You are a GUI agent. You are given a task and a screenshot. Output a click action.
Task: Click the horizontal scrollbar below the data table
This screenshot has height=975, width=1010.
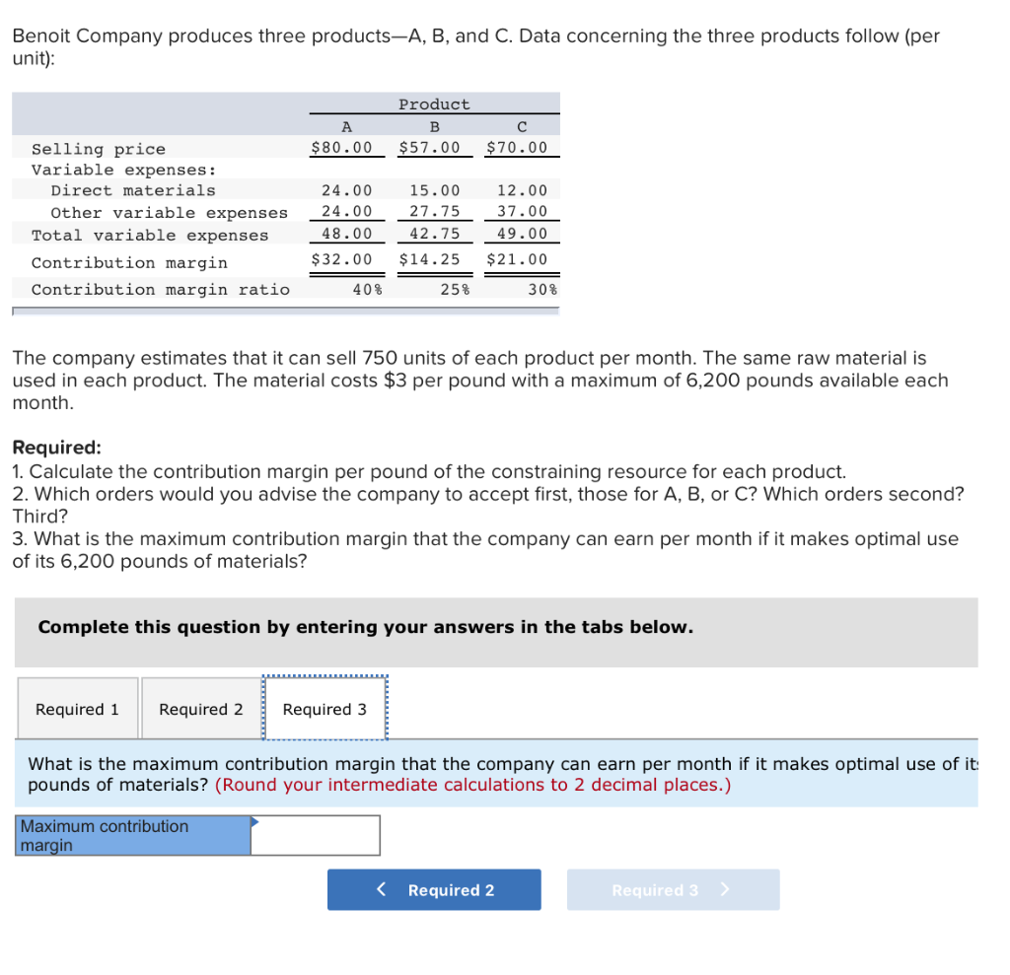click(x=285, y=311)
